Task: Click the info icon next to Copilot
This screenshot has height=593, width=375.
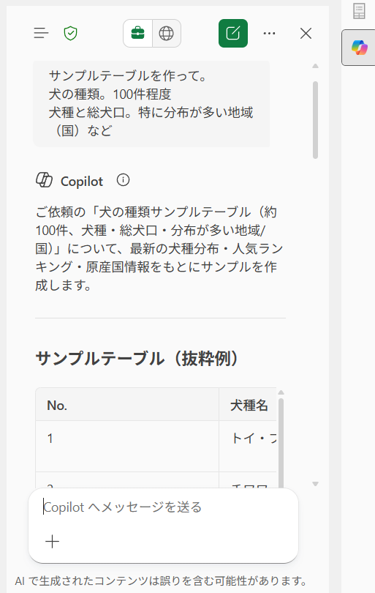Action: pyautogui.click(x=123, y=180)
